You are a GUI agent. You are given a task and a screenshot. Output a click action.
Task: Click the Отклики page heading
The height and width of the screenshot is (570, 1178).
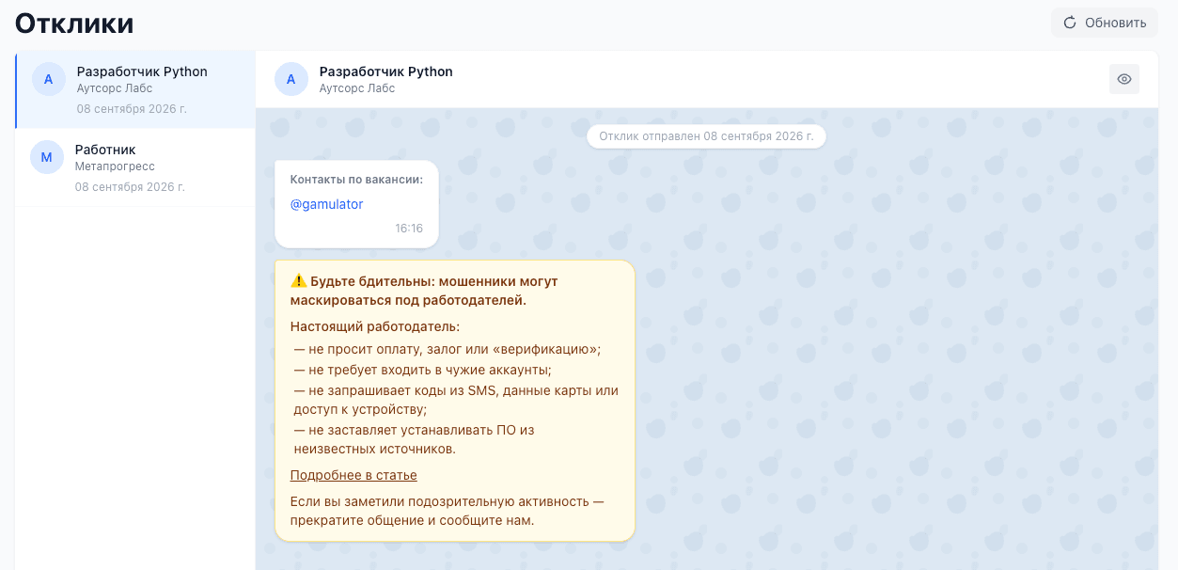(74, 24)
